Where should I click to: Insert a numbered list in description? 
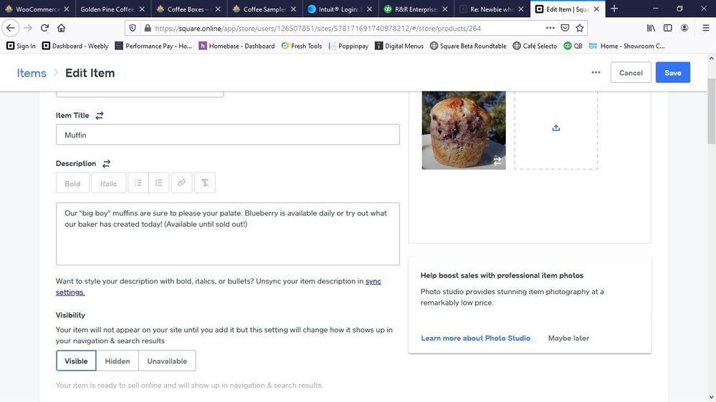(159, 183)
